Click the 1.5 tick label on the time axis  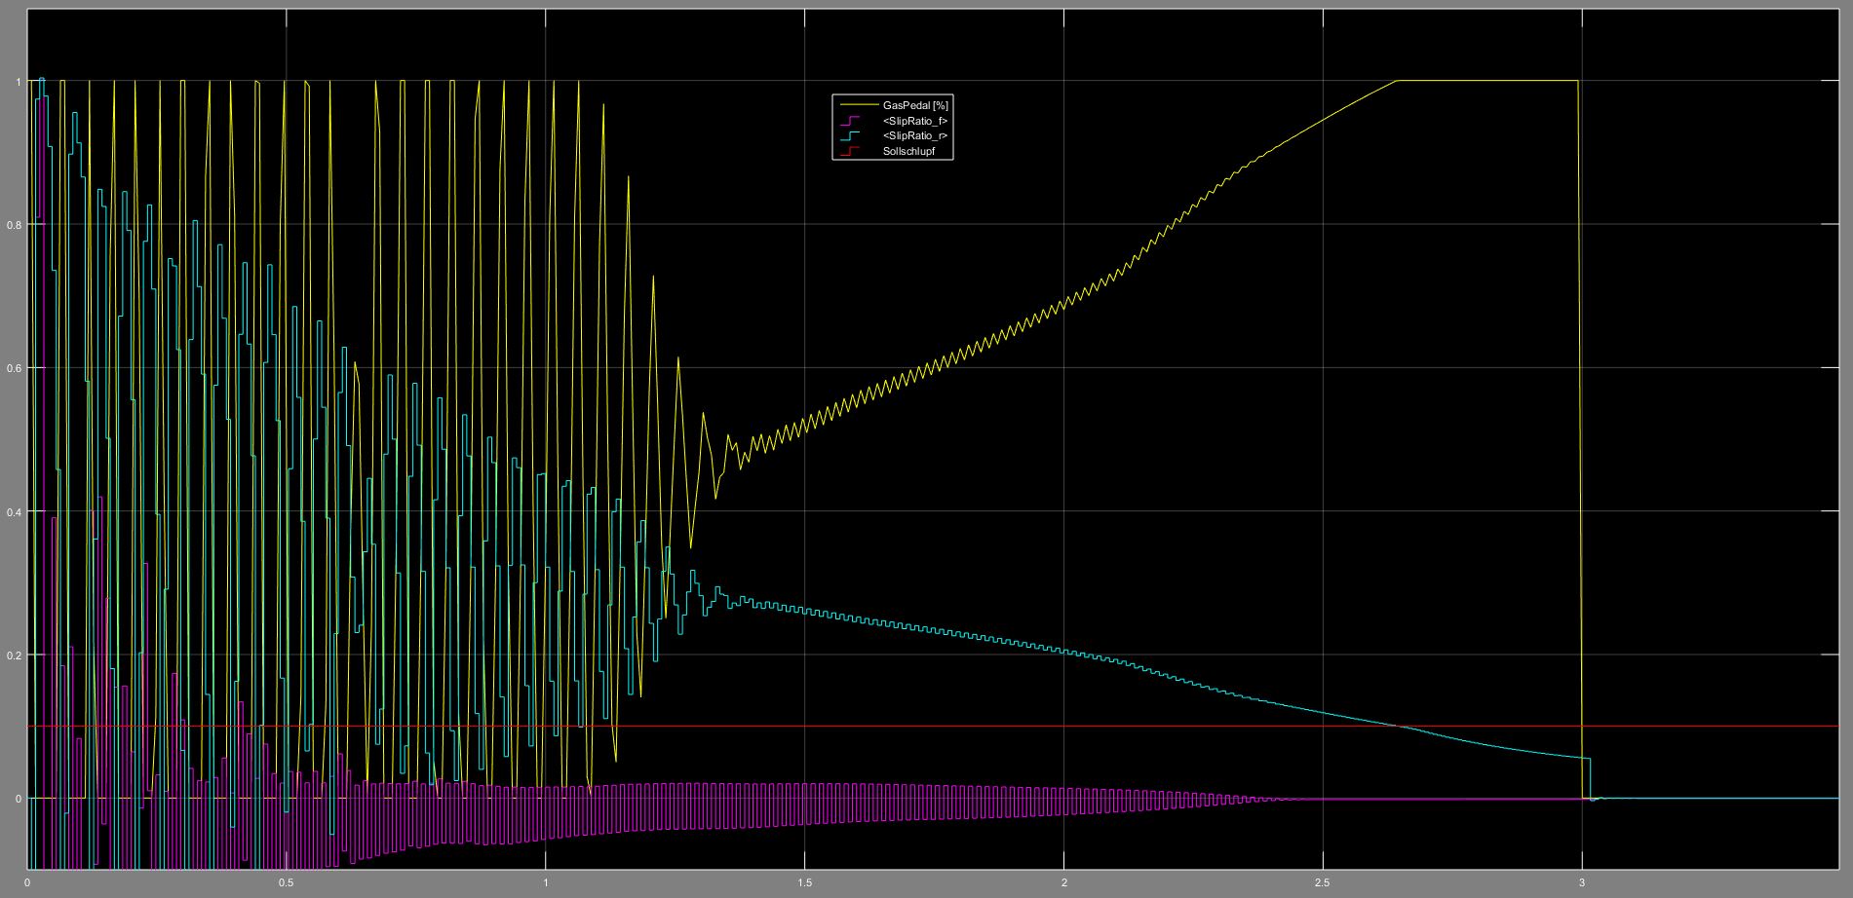pos(804,883)
